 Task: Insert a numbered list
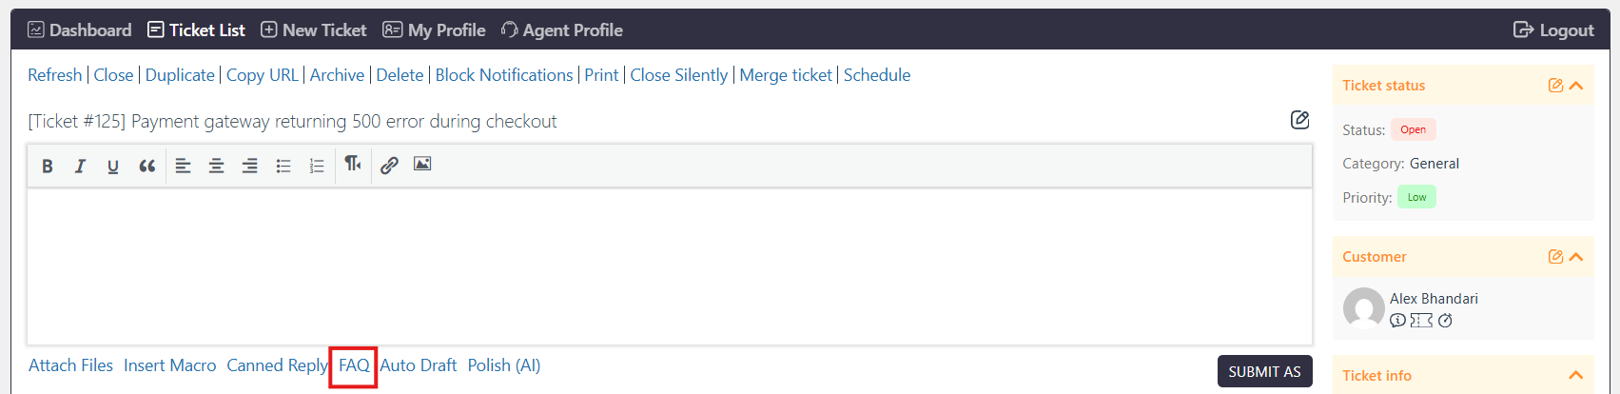pyautogui.click(x=317, y=167)
